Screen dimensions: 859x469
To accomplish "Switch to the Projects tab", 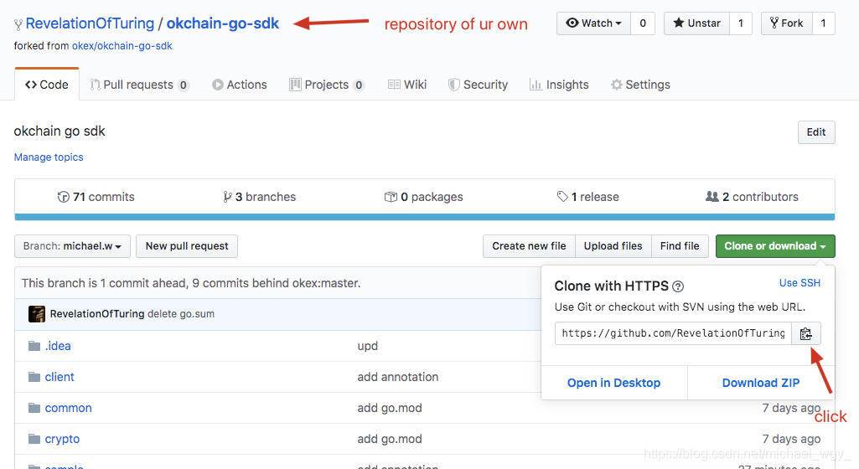I will (x=327, y=85).
